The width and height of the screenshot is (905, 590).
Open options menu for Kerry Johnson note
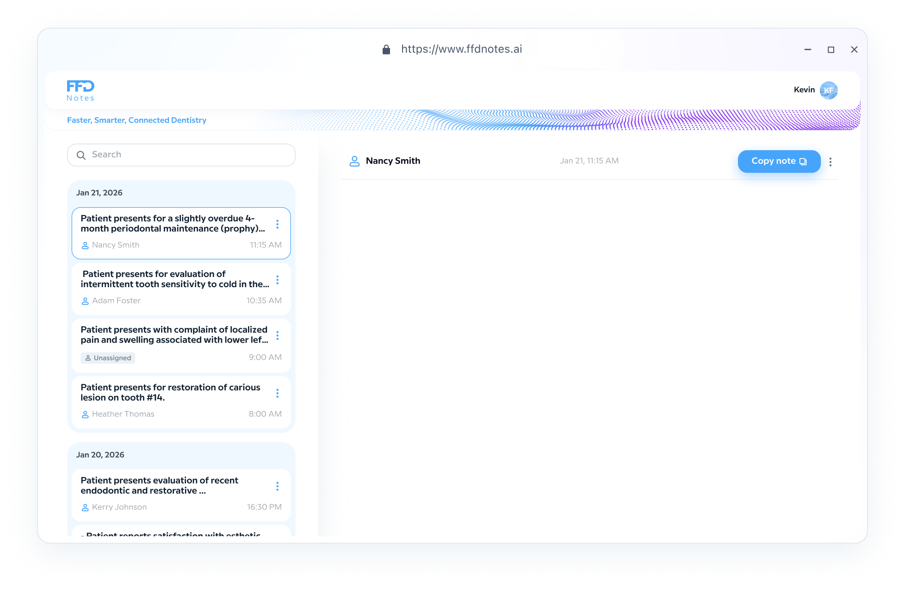click(277, 486)
